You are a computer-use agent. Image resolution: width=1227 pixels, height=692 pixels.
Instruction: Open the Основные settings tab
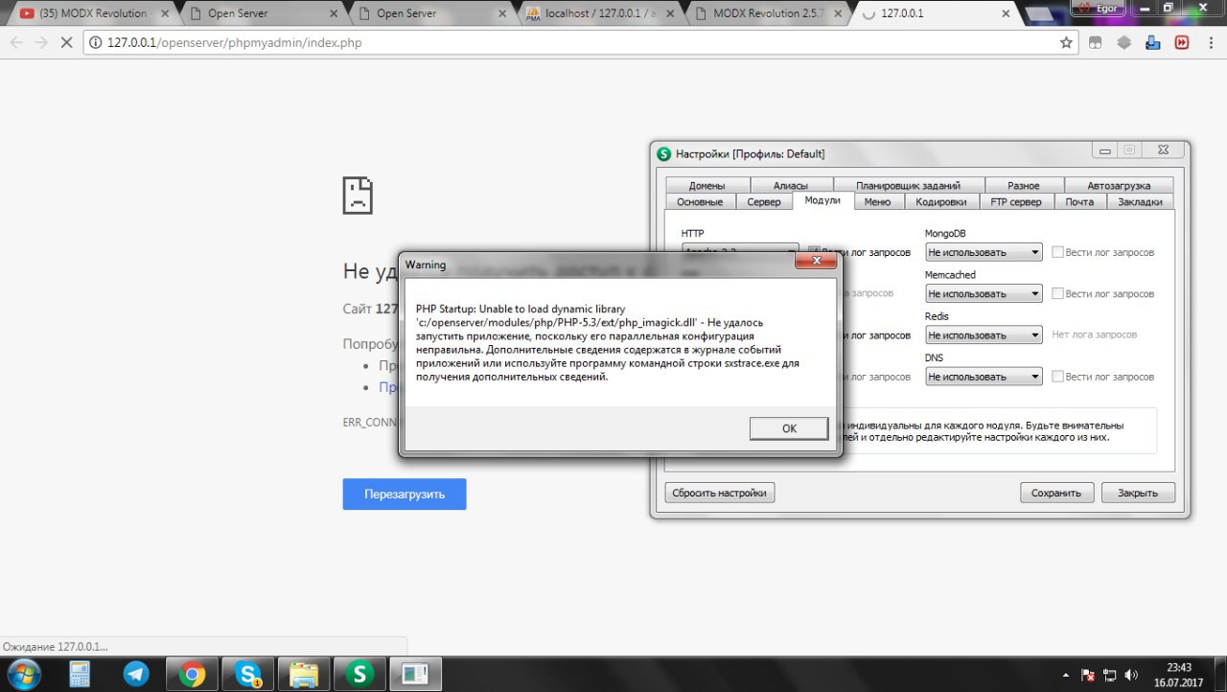[x=700, y=201]
